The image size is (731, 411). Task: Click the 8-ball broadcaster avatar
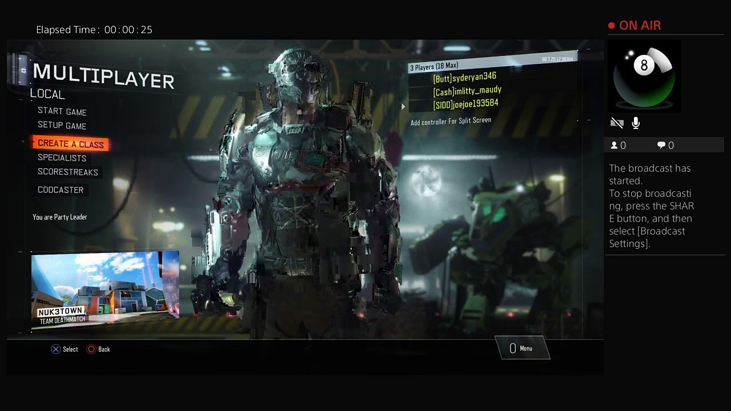click(x=644, y=75)
